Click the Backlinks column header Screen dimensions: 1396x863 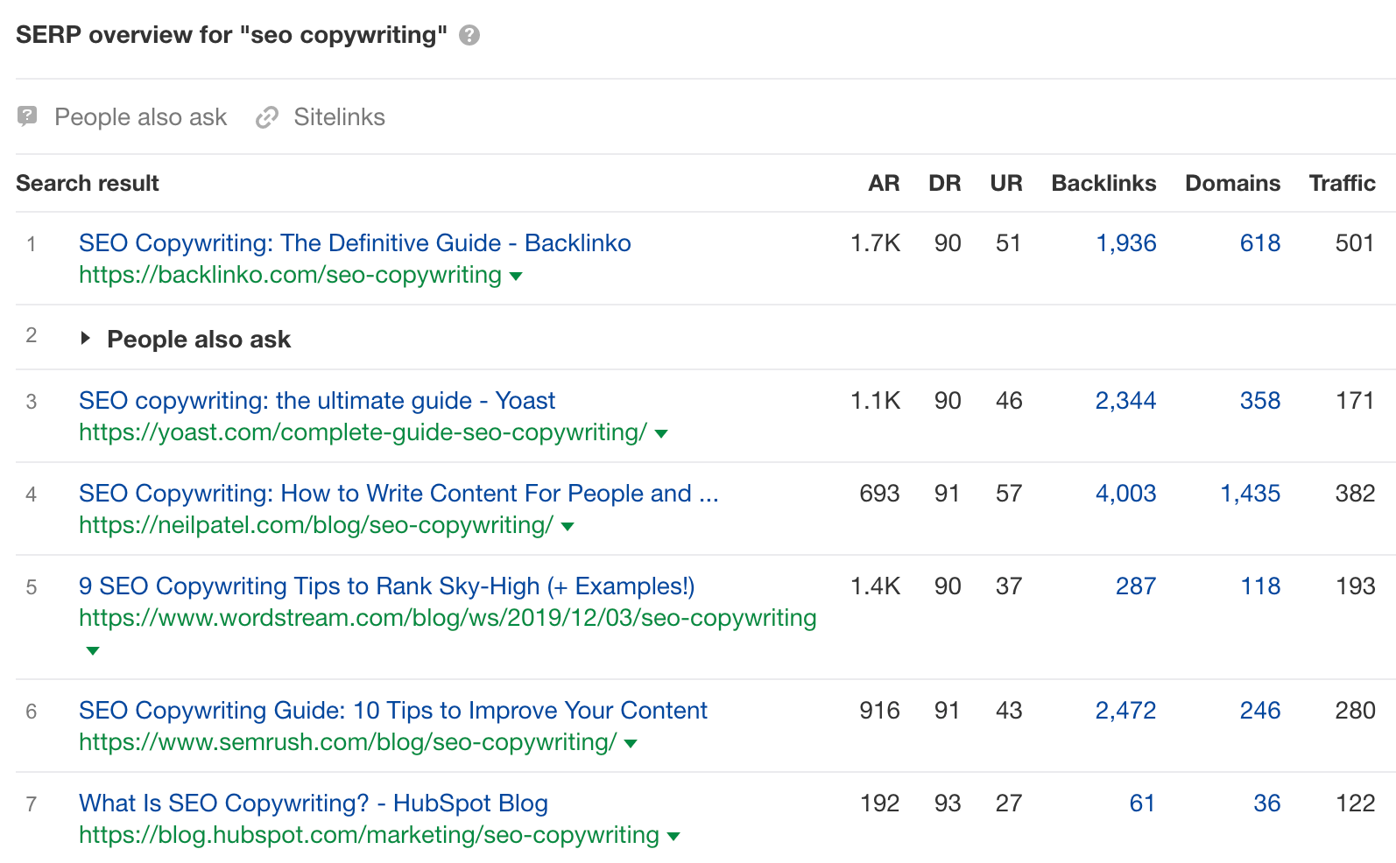click(1103, 183)
